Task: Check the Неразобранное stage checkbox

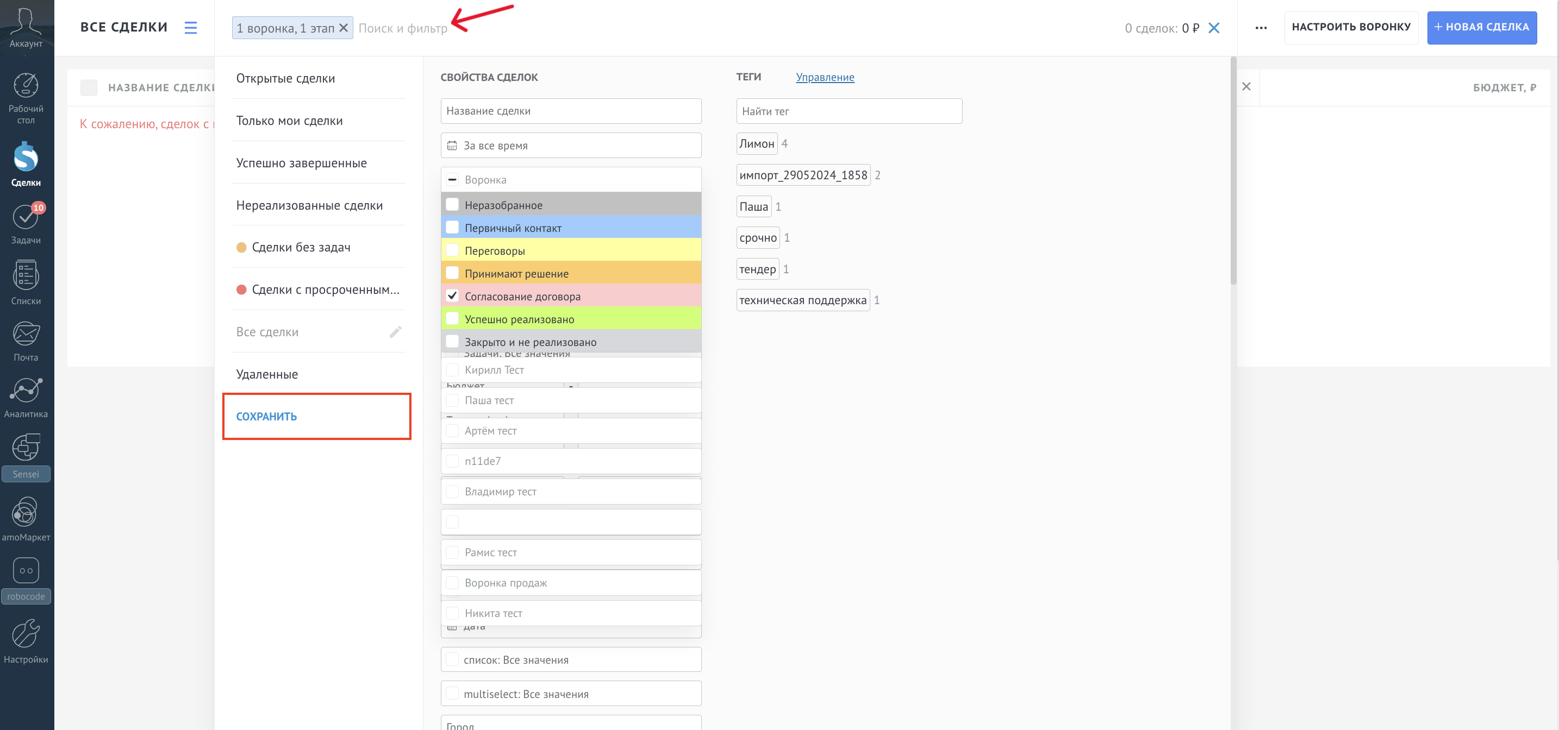Action: click(x=452, y=204)
